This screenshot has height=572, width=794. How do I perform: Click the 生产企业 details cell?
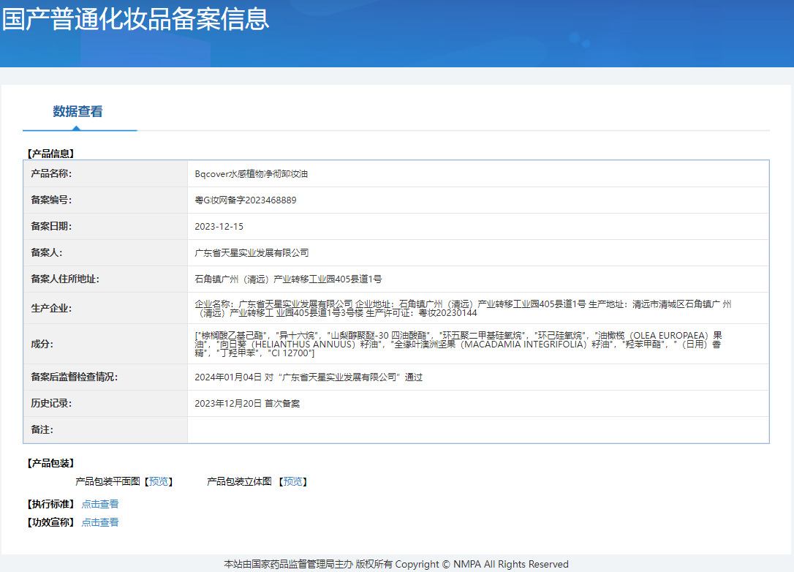pos(478,308)
